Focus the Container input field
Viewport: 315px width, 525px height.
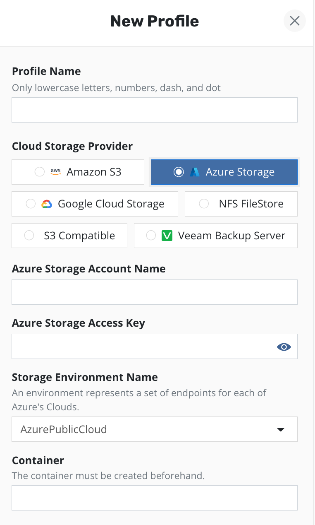tap(154, 498)
